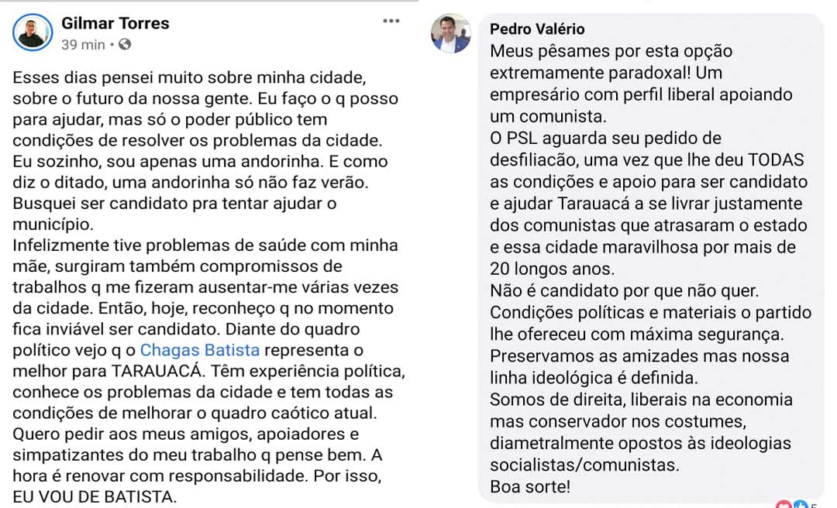The height and width of the screenshot is (508, 837).
Task: Click the 'EU VOU DE BATISTA' line
Action: point(95,496)
